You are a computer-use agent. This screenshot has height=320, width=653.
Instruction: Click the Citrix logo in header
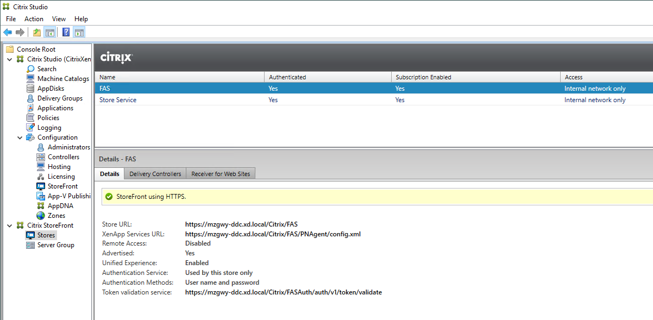pos(116,58)
